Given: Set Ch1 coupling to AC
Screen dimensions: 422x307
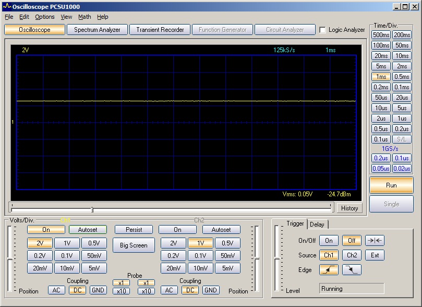Looking at the screenshot, I should (x=56, y=290).
